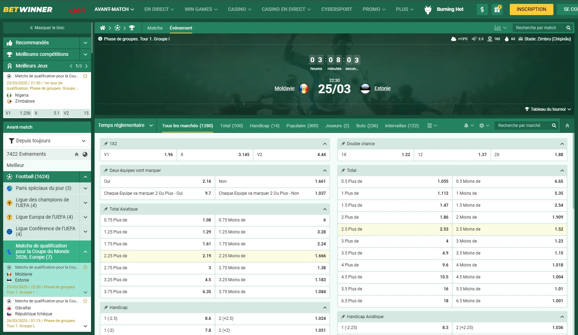Open the notifications bell icon
This screenshot has height=335, width=578.
point(466,125)
